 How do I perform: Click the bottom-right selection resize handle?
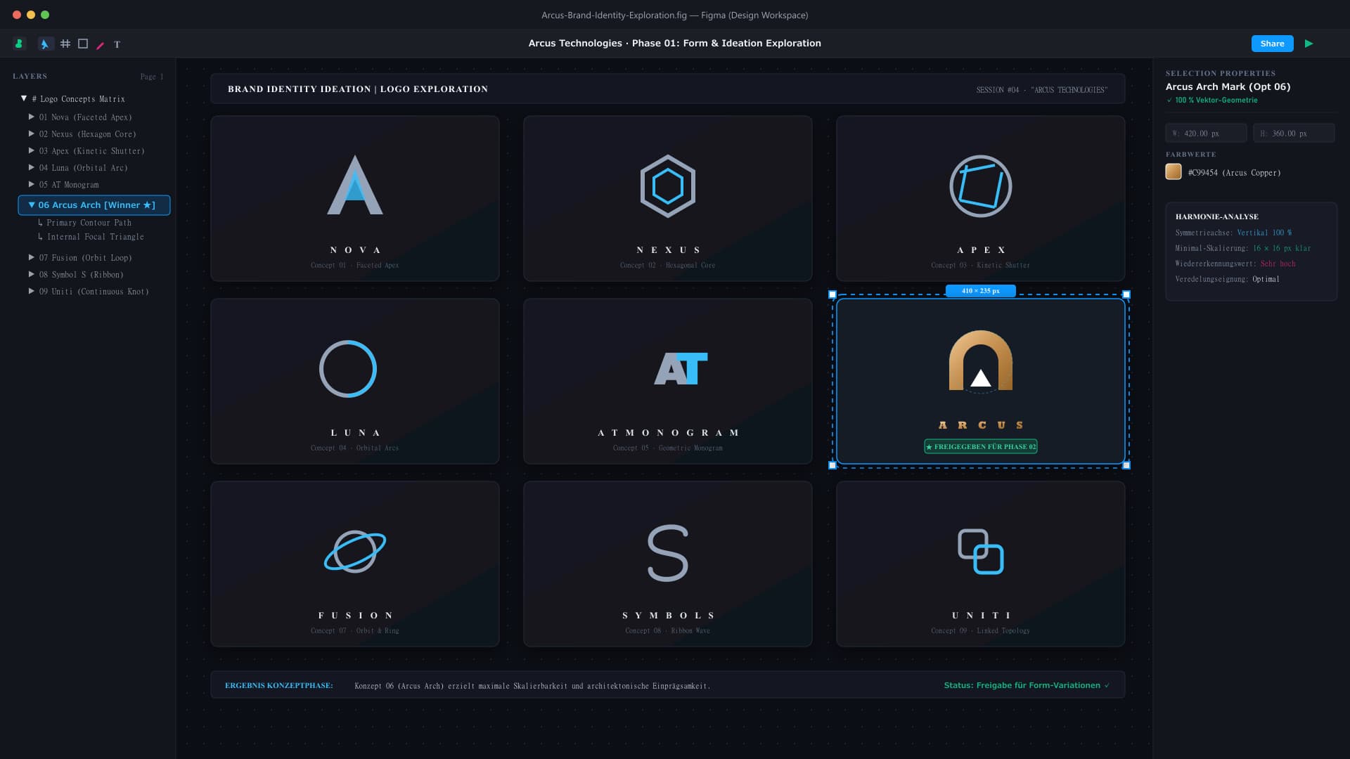1126,465
